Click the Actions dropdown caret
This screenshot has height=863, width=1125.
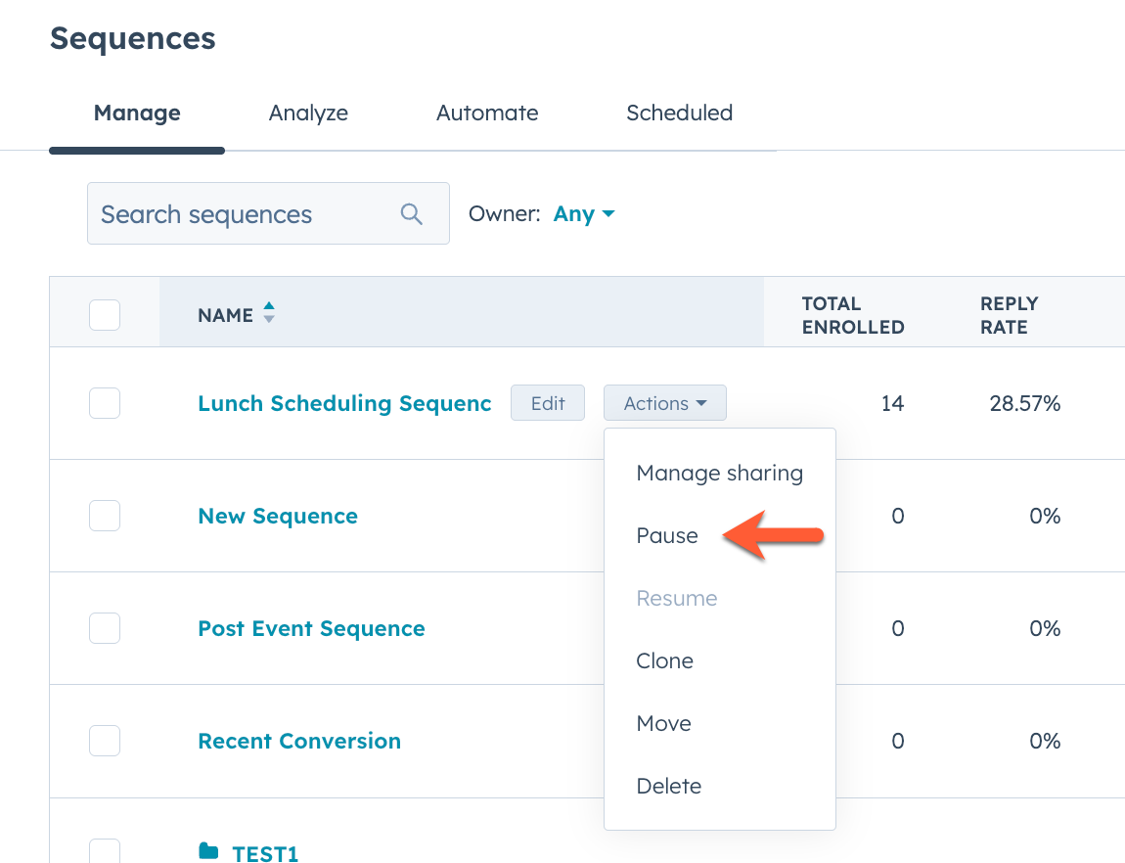[700, 403]
